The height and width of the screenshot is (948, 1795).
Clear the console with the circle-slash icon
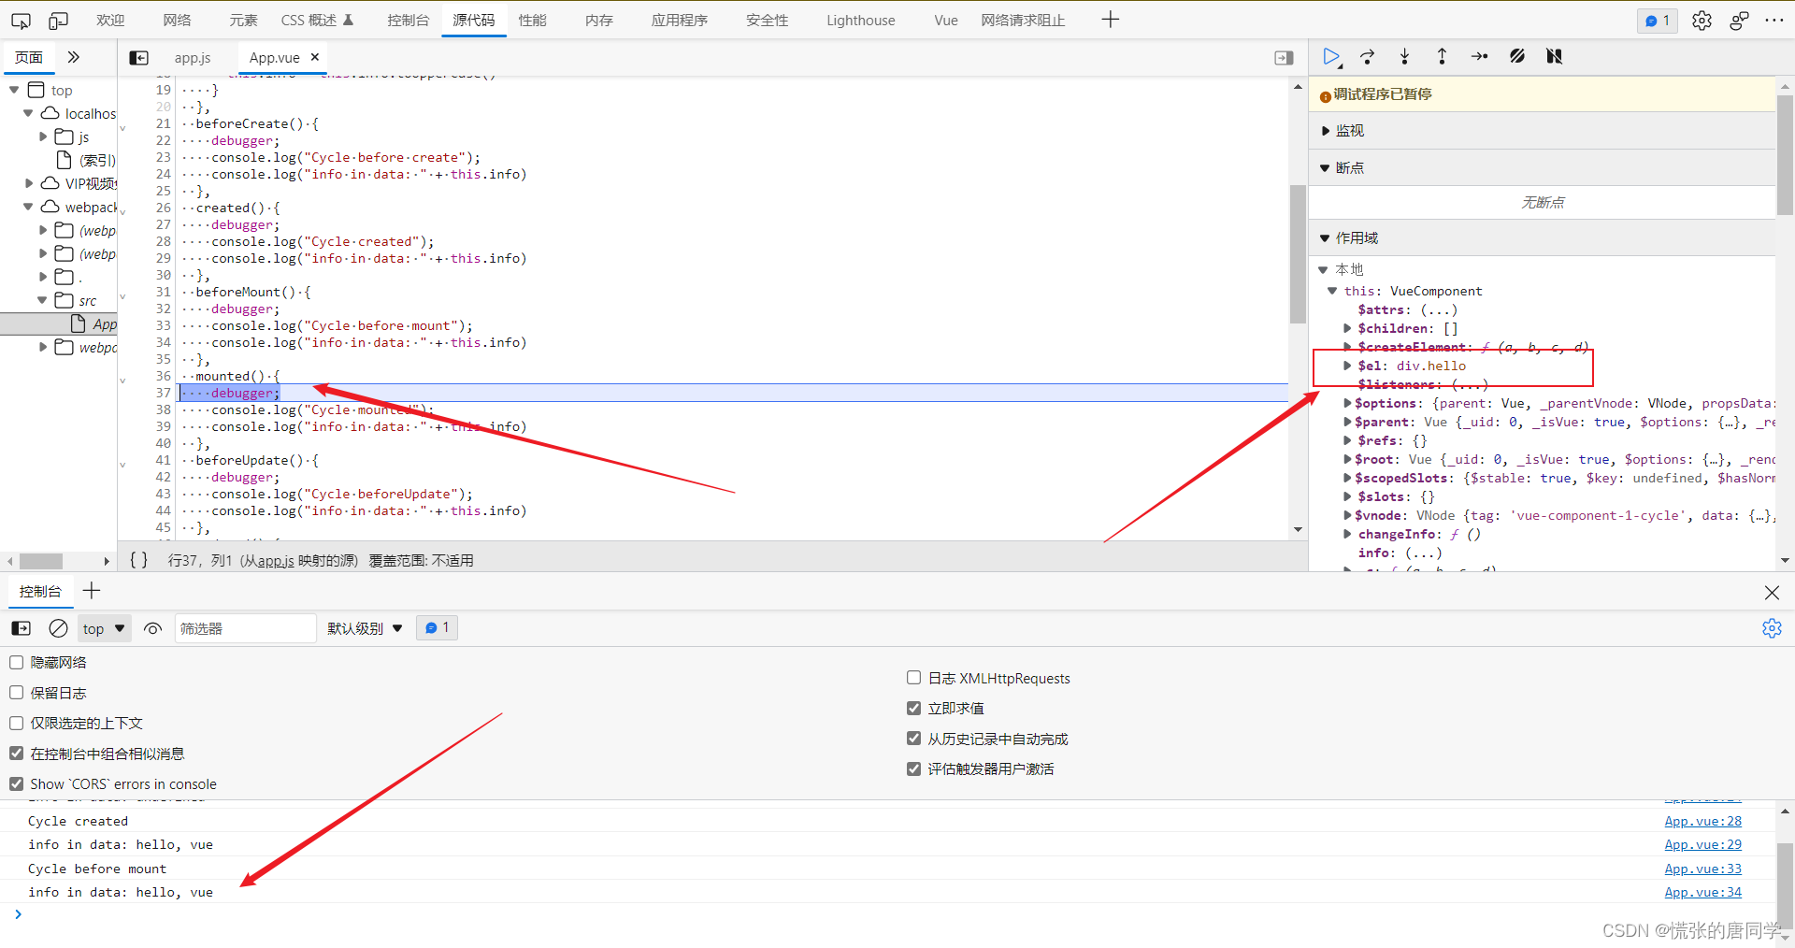click(x=58, y=628)
